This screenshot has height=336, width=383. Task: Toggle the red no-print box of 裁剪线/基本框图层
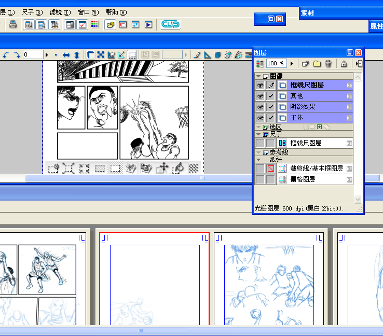click(271, 169)
